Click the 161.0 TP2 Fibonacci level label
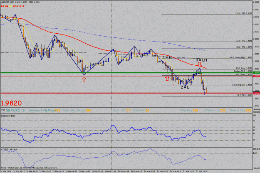Viewport: 260px width, 173px height. coord(244,41)
